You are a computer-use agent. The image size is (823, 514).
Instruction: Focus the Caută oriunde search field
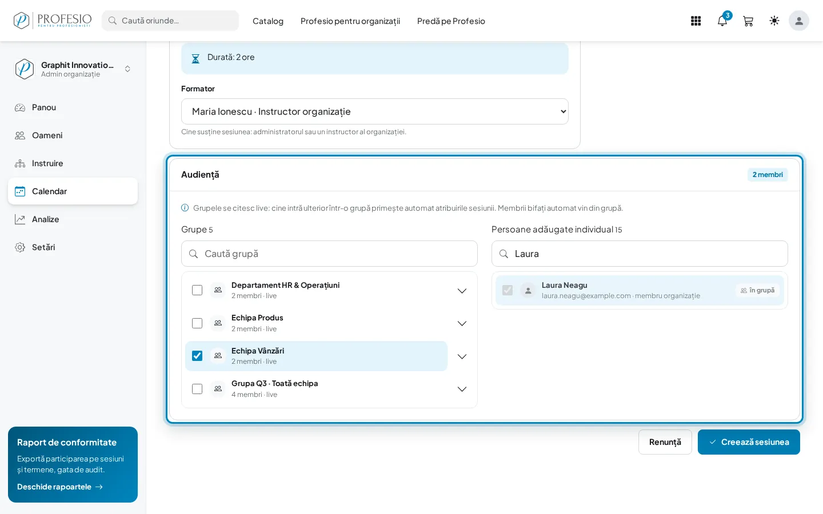click(x=170, y=21)
